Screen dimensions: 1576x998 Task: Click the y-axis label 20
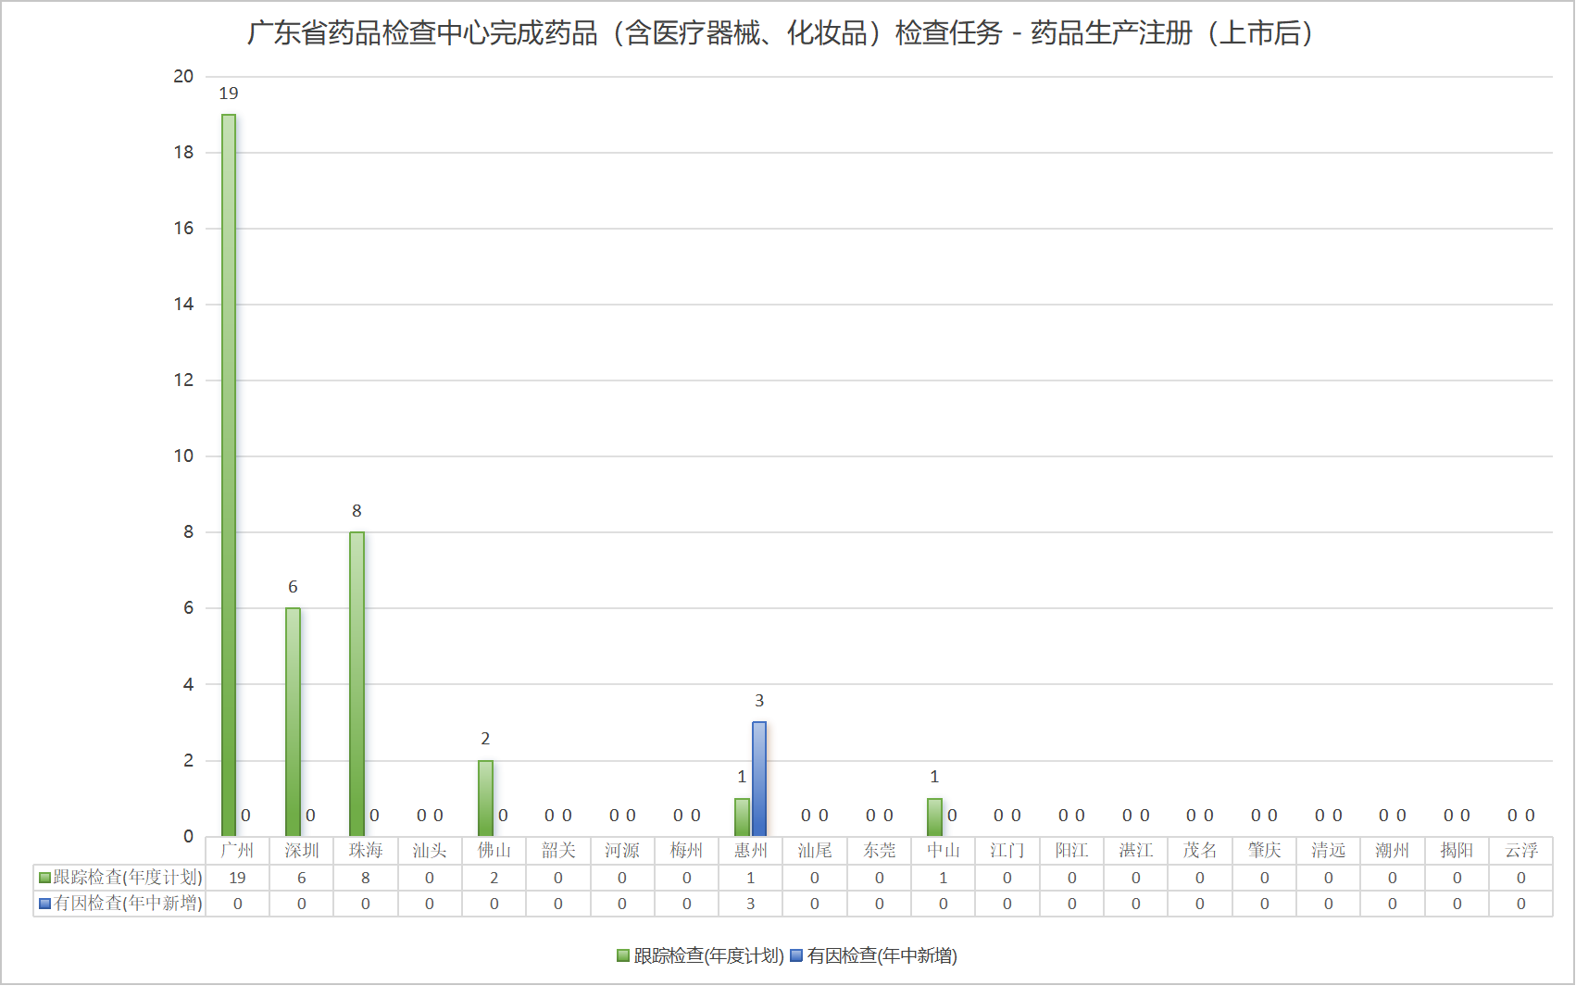point(183,76)
